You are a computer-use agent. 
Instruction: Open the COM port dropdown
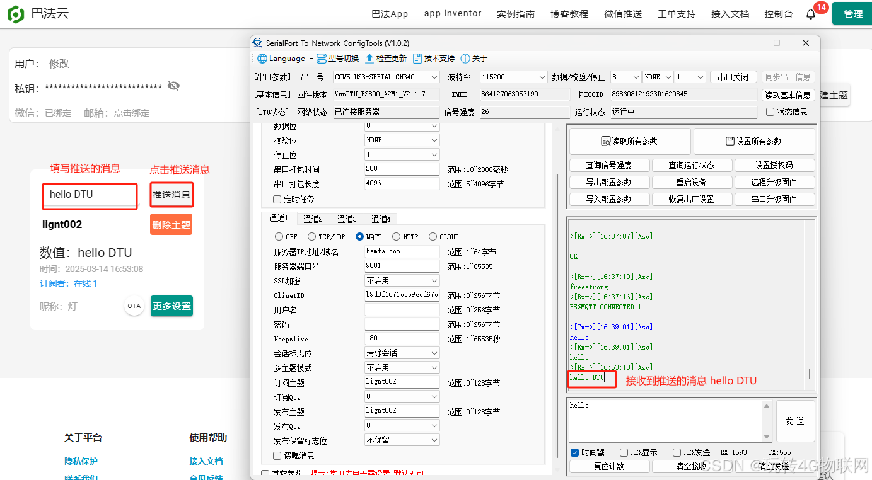pos(386,77)
